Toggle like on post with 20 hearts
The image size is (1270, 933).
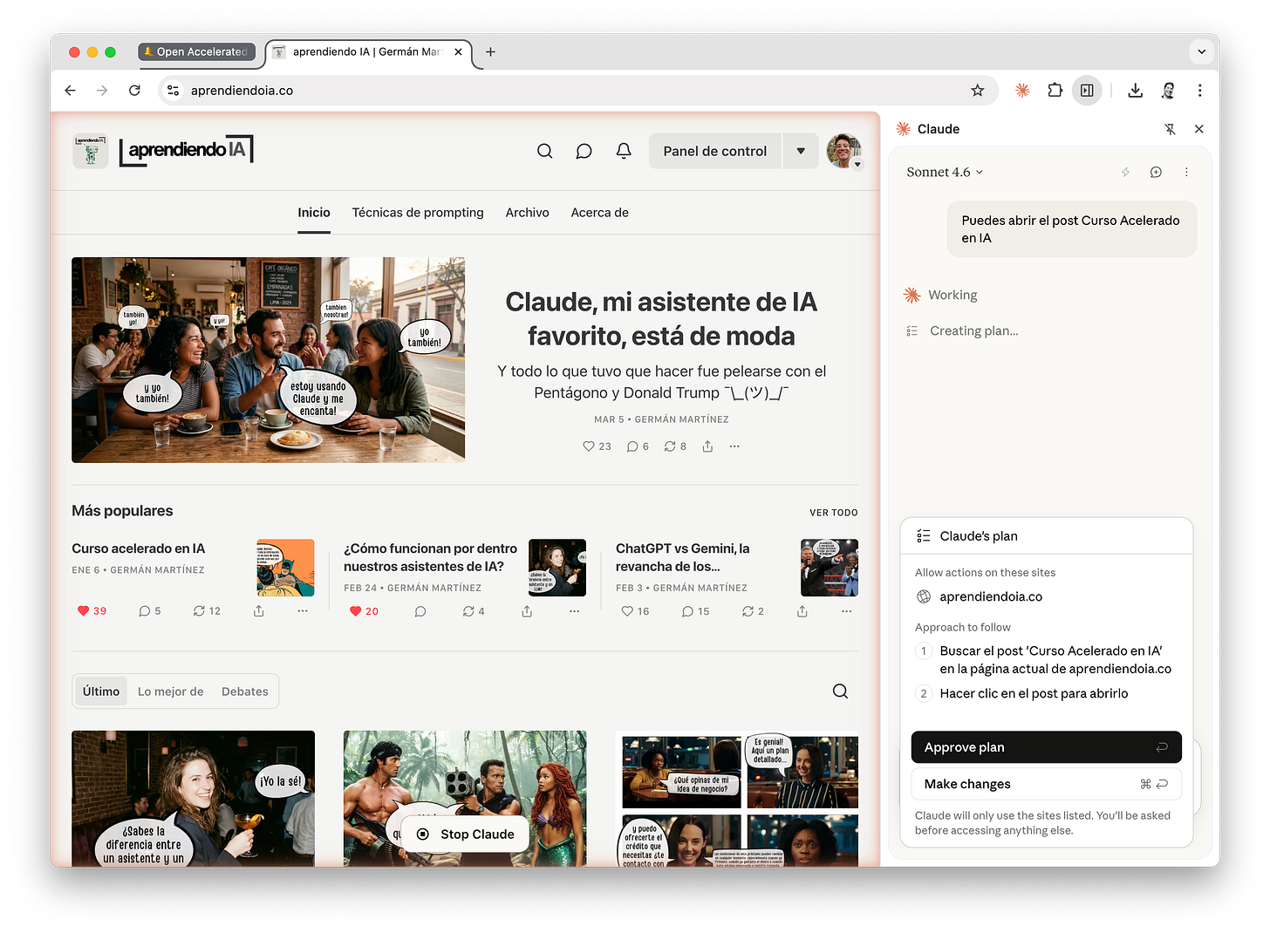[364, 611]
